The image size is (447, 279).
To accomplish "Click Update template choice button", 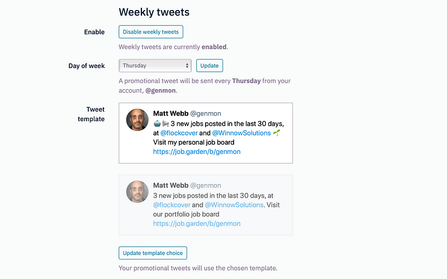I will click(153, 253).
